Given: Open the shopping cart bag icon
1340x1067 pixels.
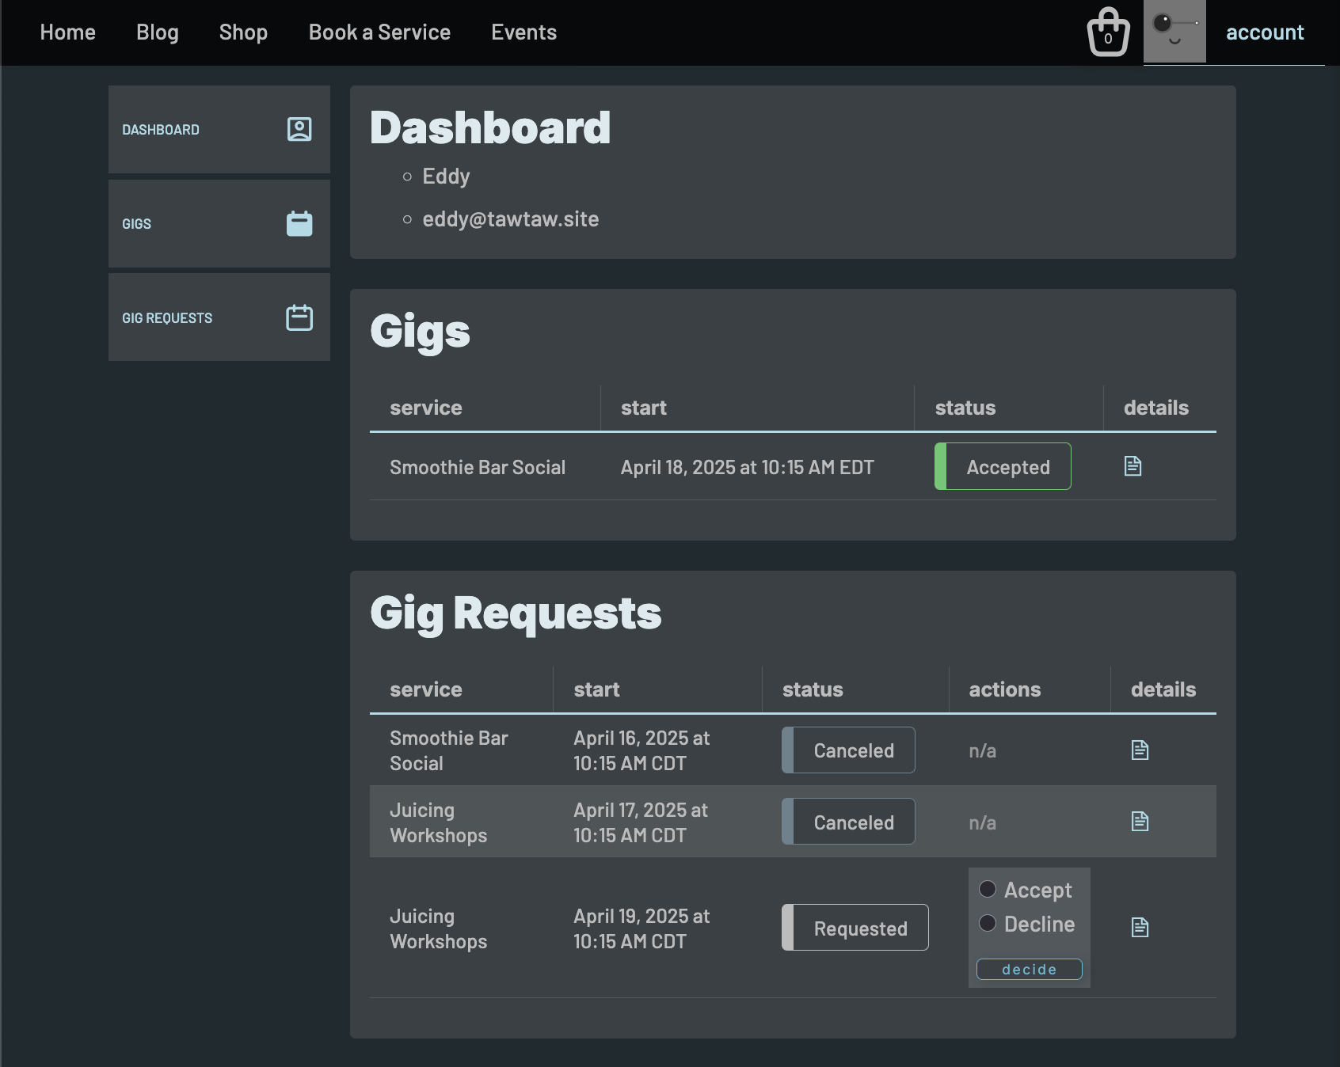Looking at the screenshot, I should pyautogui.click(x=1108, y=32).
